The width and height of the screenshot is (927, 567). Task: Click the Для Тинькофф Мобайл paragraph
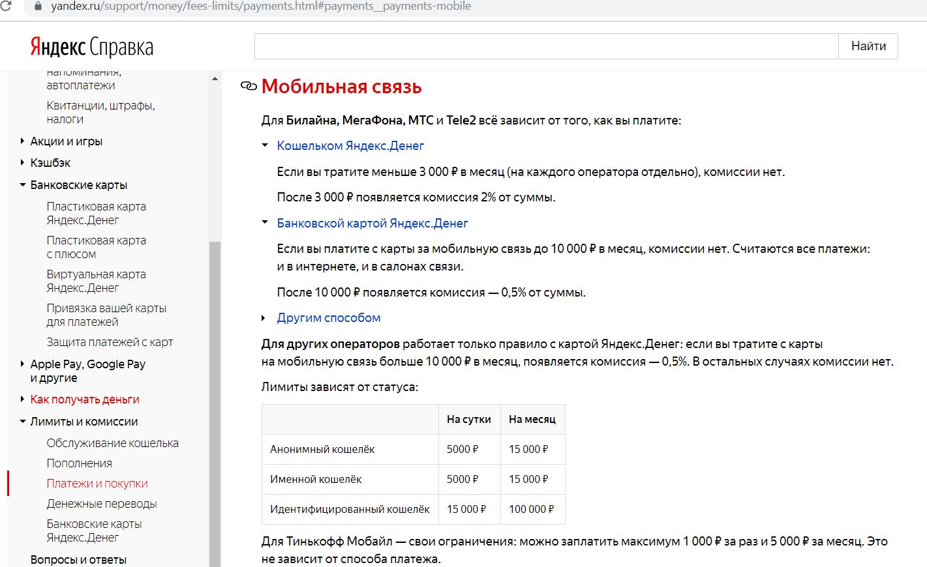coord(574,550)
